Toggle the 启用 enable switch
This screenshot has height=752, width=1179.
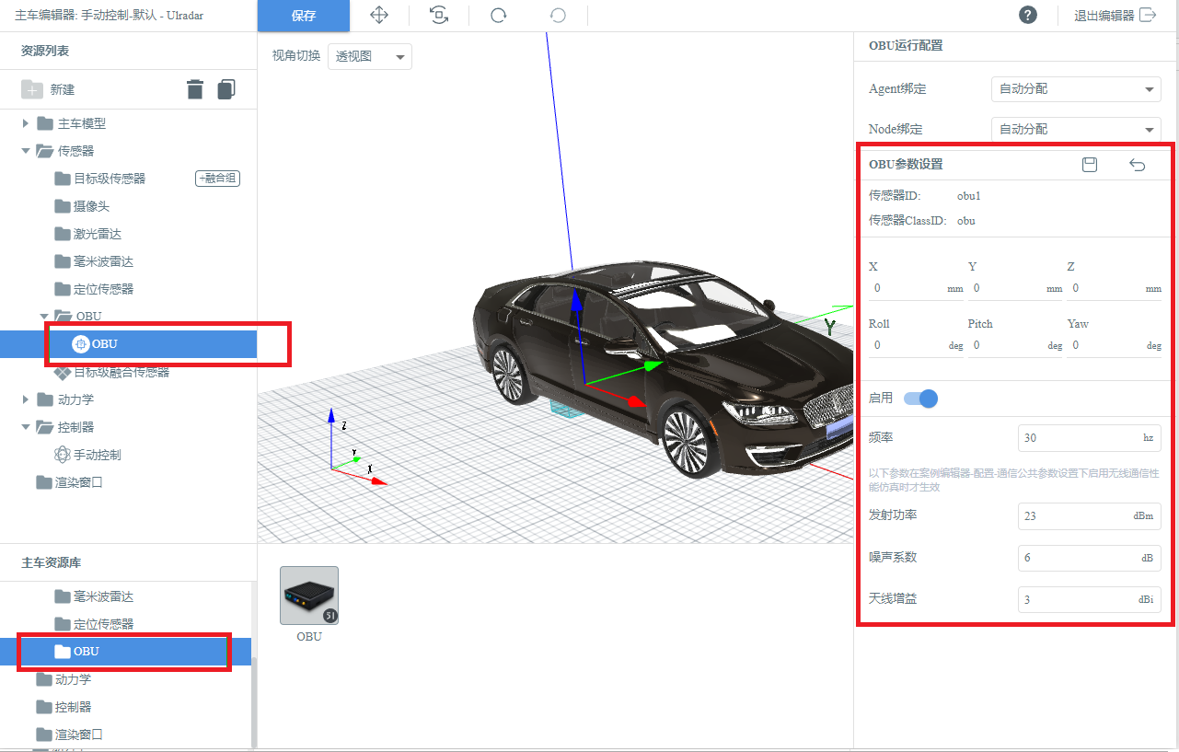pos(920,399)
